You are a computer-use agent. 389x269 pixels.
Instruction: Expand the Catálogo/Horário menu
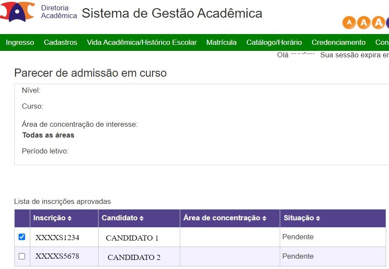274,42
